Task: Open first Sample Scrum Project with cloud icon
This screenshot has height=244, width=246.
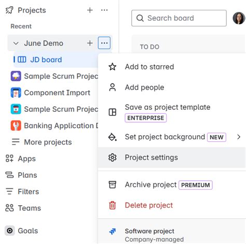Action: coord(61,76)
